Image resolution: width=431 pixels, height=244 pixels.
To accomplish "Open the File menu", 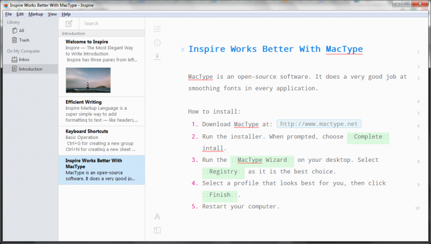I will pos(9,14).
